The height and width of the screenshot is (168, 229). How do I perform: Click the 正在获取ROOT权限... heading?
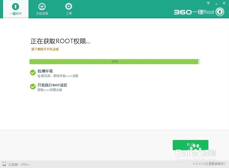[x=60, y=41]
